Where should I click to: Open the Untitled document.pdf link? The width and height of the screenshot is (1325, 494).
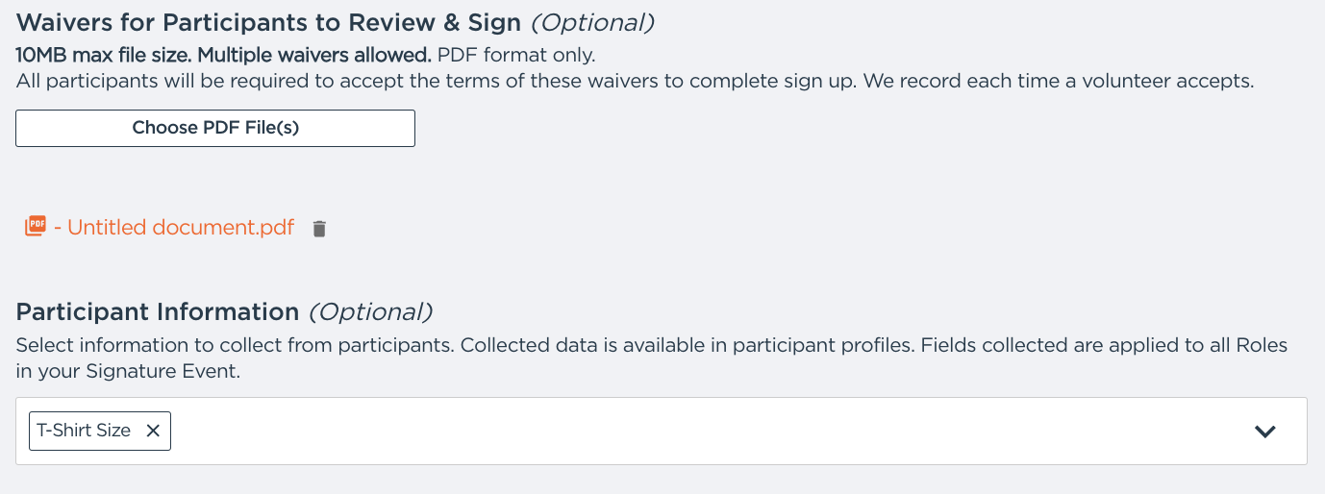(x=174, y=228)
